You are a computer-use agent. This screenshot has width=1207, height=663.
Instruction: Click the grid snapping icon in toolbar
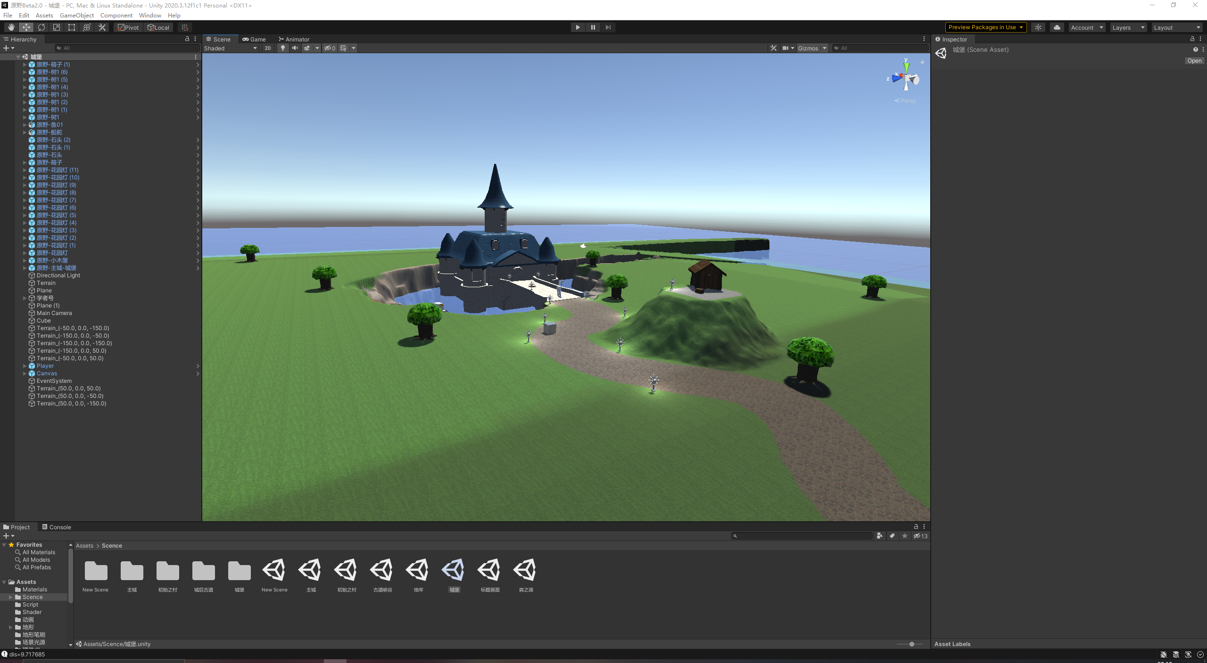(185, 27)
